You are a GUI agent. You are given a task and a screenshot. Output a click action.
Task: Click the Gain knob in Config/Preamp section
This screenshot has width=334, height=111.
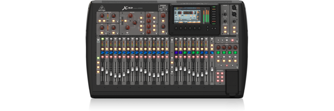(102, 16)
